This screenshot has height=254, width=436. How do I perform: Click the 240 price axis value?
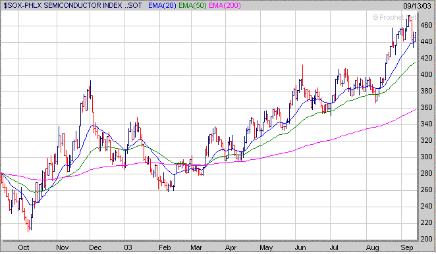426,206
